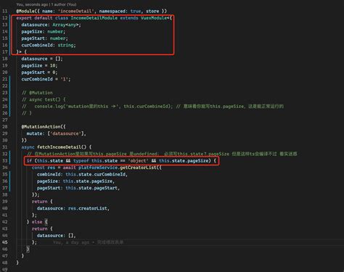Image resolution: width=344 pixels, height=272 pixels.
Task: Click "curCombineId = '1';" on line 21
Action: click(x=46, y=79)
